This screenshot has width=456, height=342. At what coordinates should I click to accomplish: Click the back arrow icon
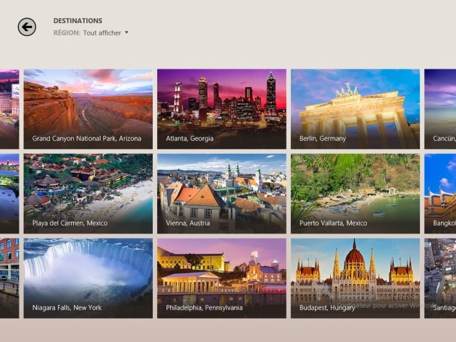tap(27, 27)
